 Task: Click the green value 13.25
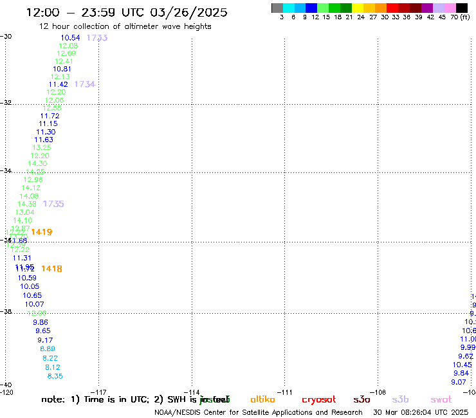42,147
